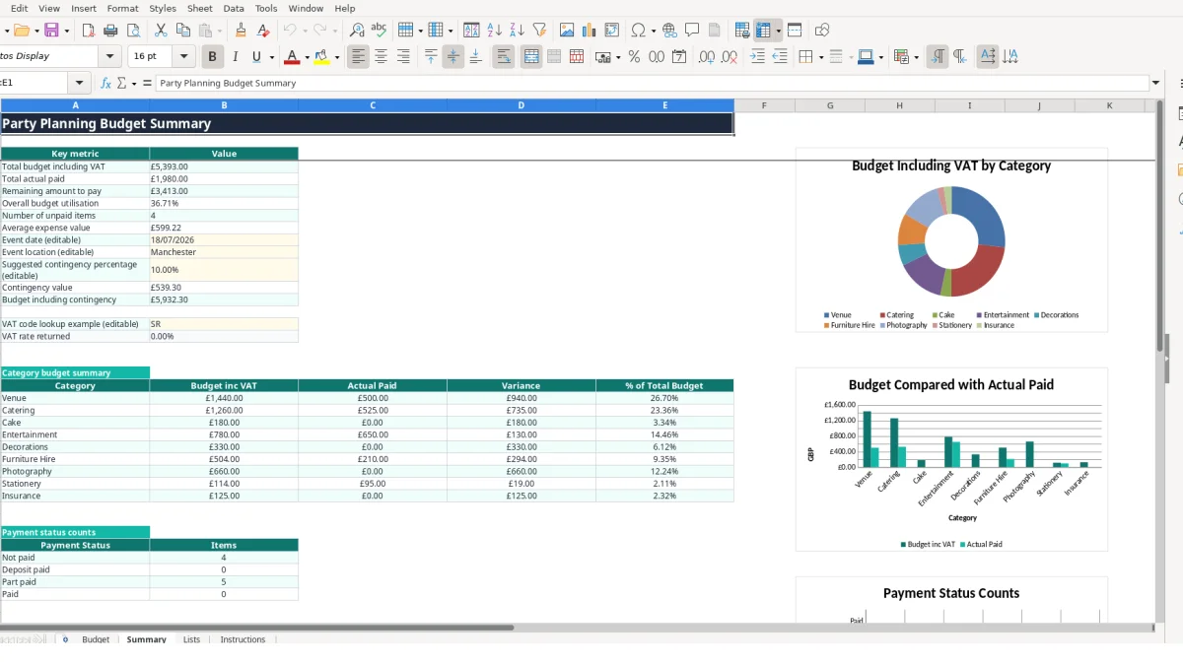Click the Clone Formatting paintbrush icon
The image size is (1183, 665).
point(241,31)
